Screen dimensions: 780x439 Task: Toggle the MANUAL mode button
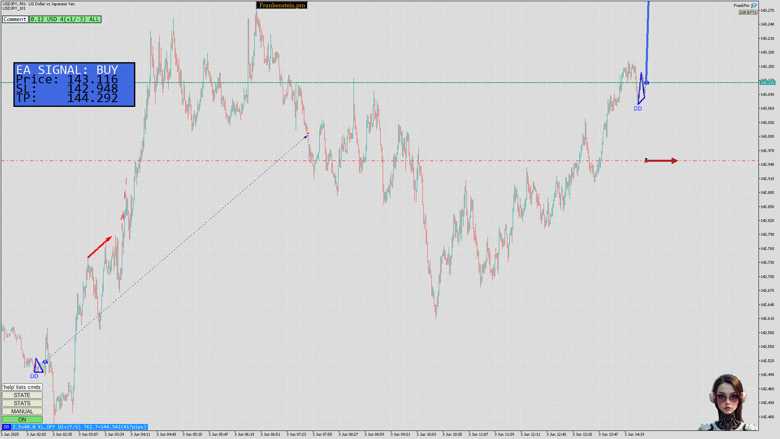click(22, 411)
